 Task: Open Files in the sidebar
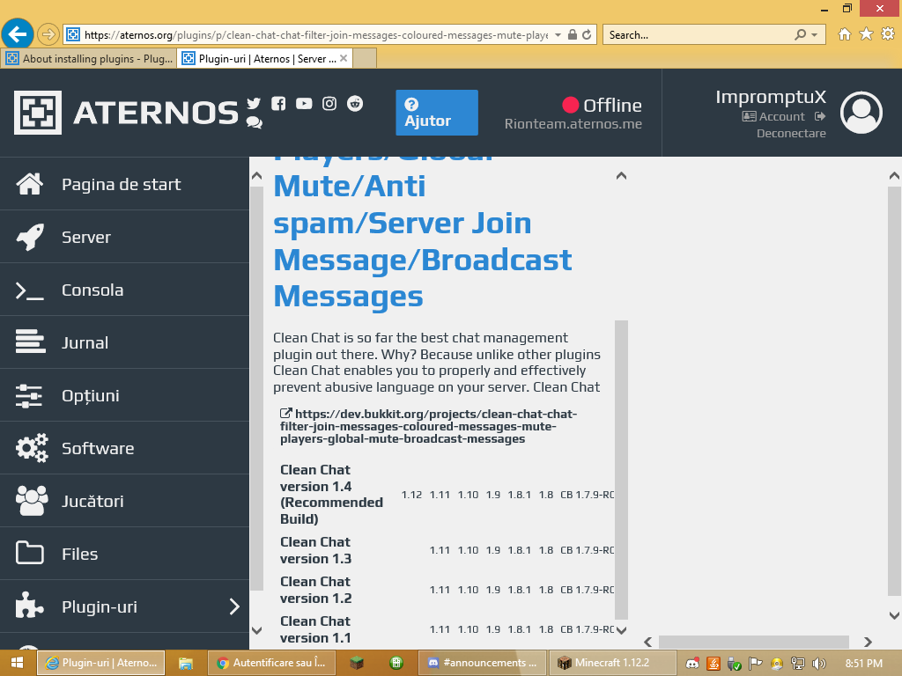pos(124,555)
